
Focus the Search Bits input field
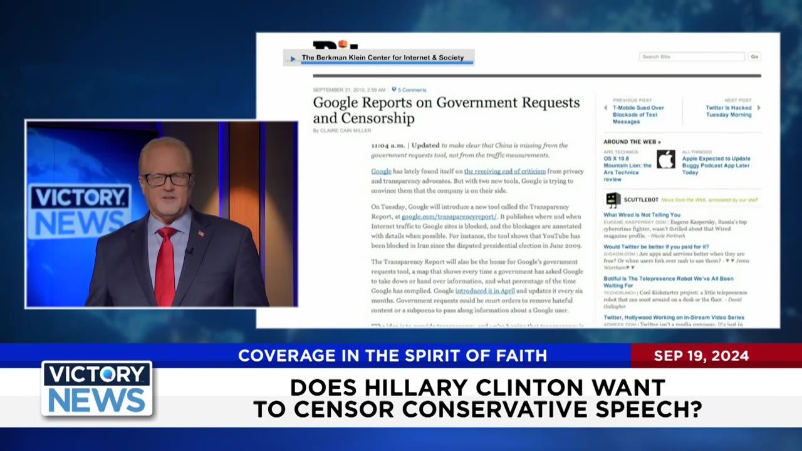[x=692, y=56]
